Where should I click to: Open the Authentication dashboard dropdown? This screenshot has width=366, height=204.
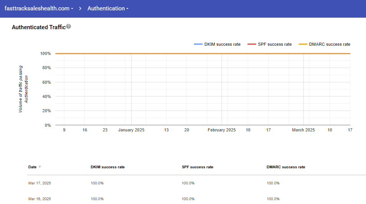click(108, 8)
